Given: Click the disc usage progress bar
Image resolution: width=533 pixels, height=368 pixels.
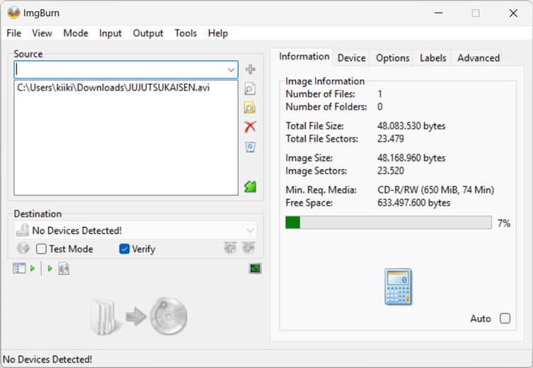Looking at the screenshot, I should [x=388, y=223].
